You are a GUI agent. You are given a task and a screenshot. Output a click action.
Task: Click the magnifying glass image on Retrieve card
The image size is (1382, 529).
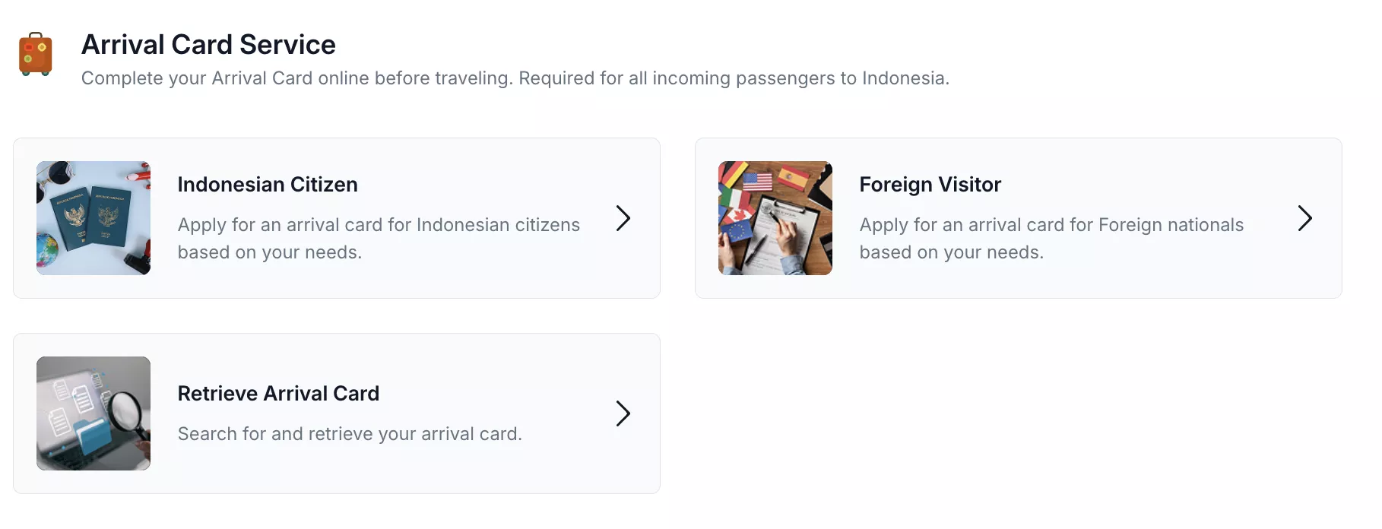pos(93,413)
